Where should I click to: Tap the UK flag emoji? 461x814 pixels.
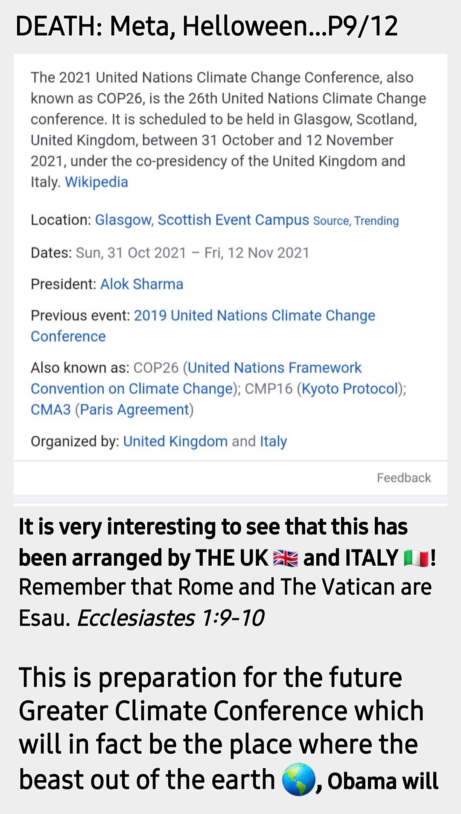(x=285, y=558)
